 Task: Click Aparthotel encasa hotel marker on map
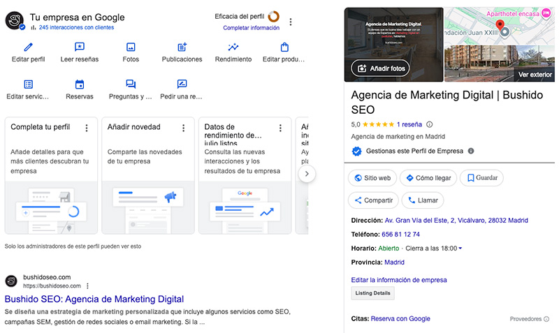coord(546,13)
